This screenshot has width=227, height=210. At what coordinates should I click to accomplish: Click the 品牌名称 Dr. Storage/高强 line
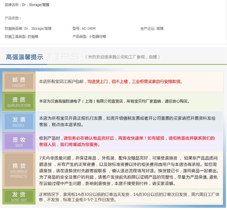point(27,5)
